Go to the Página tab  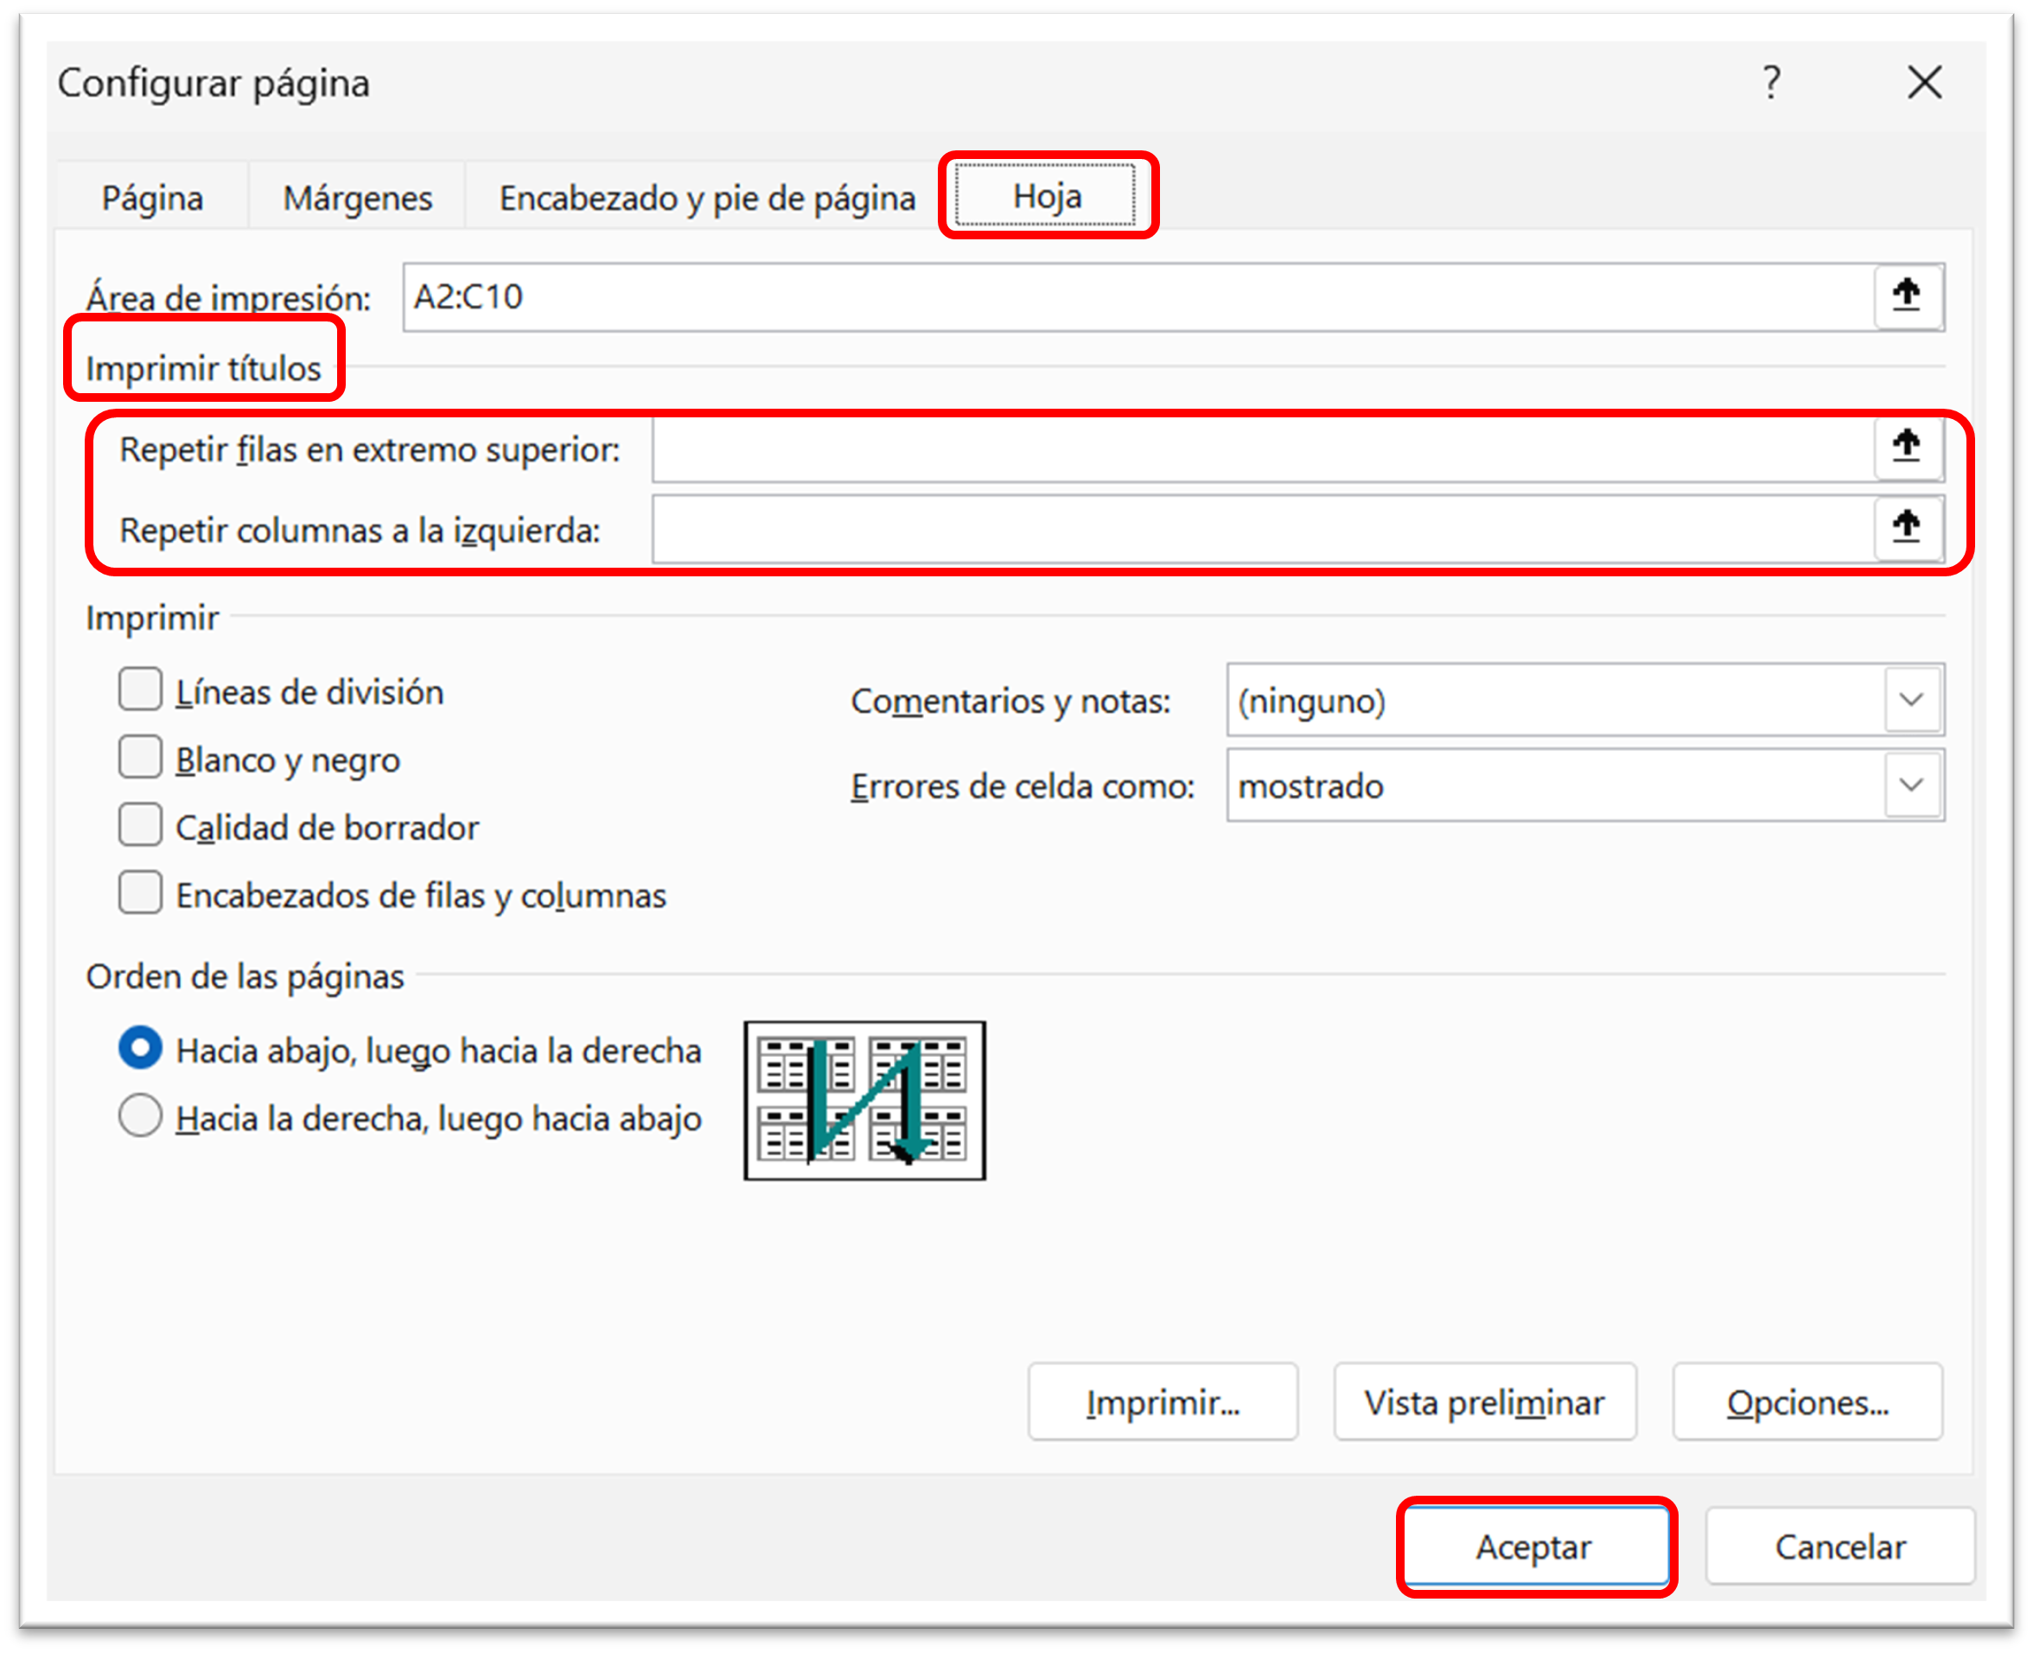pyautogui.click(x=152, y=198)
